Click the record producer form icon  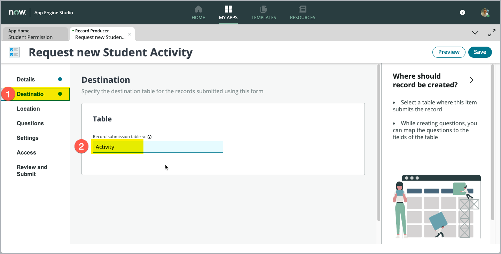click(15, 52)
